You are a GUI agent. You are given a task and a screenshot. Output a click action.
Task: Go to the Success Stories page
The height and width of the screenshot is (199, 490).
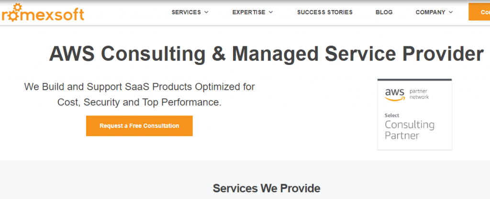pos(325,12)
